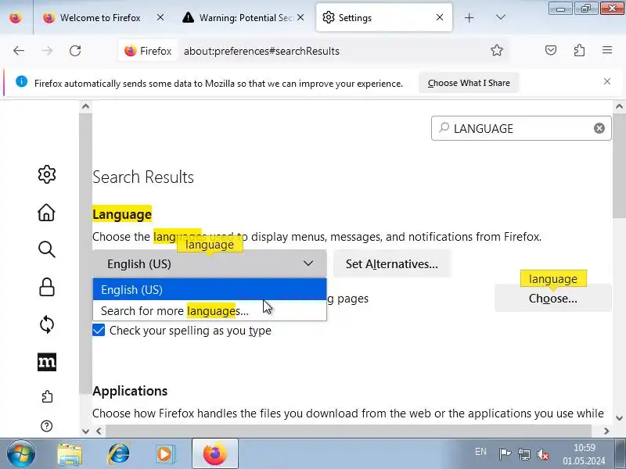Image resolution: width=626 pixels, height=469 pixels.
Task: Reload the current page
Action: (x=75, y=51)
